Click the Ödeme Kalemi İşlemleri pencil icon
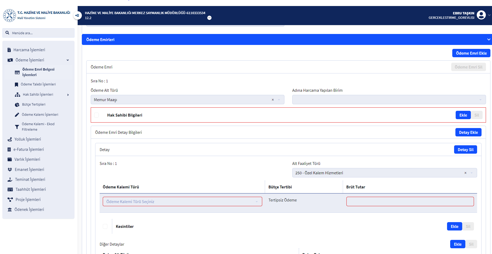The width and height of the screenshot is (492, 254). tap(17, 115)
